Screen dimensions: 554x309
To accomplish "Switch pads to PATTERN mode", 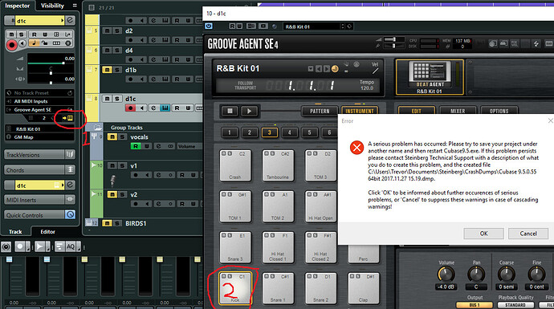I will tap(320, 112).
